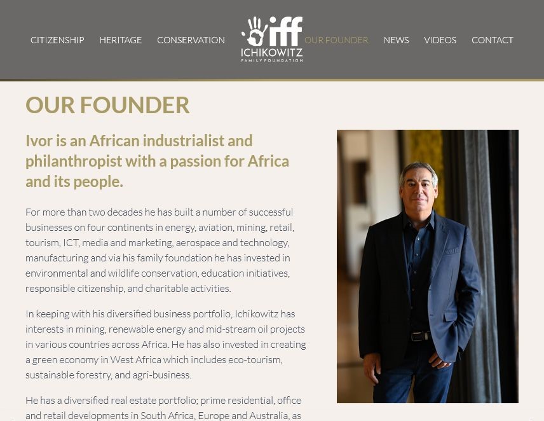The image size is (544, 421).
Task: Open the Citizenship menu item
Action: 57,40
